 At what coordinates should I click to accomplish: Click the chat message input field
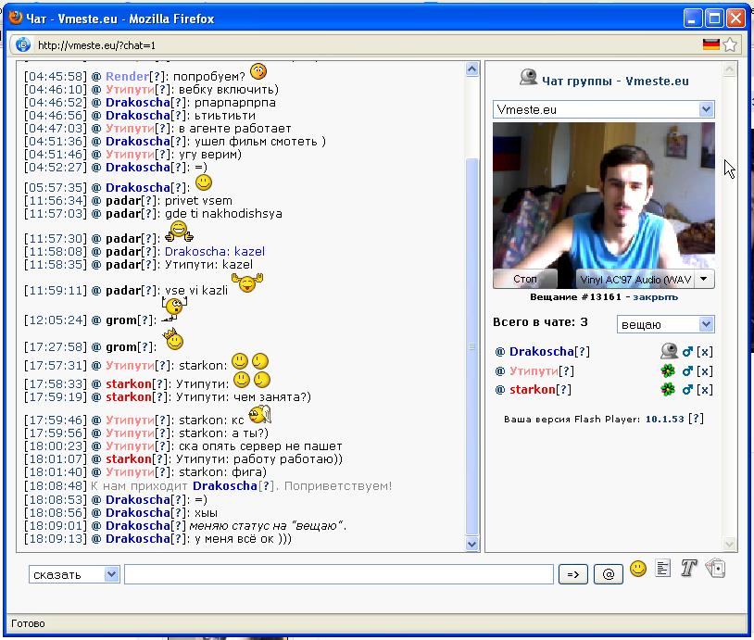pyautogui.click(x=338, y=574)
